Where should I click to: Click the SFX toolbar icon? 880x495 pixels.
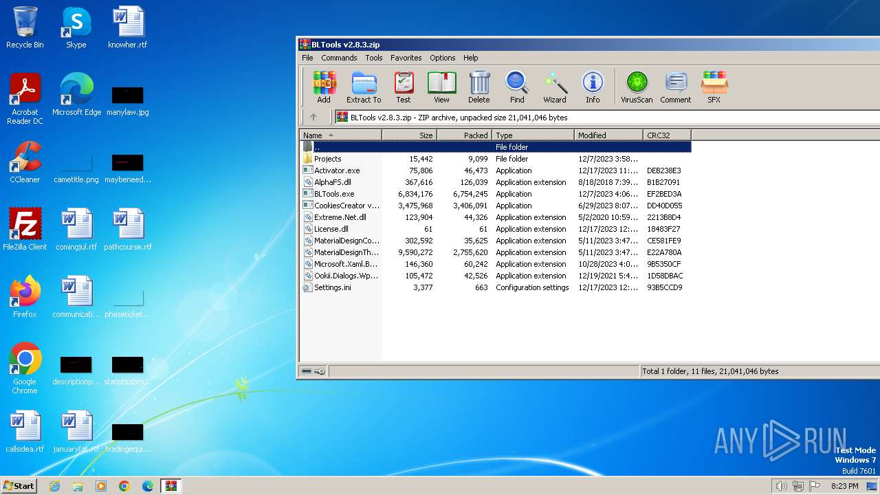(x=714, y=87)
